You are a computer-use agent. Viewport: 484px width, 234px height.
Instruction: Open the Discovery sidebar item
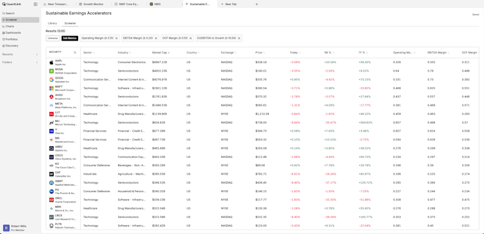point(20,46)
